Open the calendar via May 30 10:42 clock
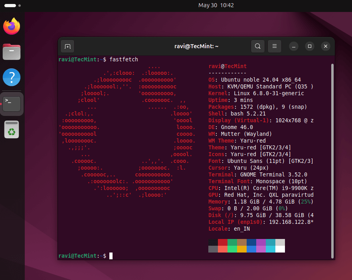 point(216,6)
